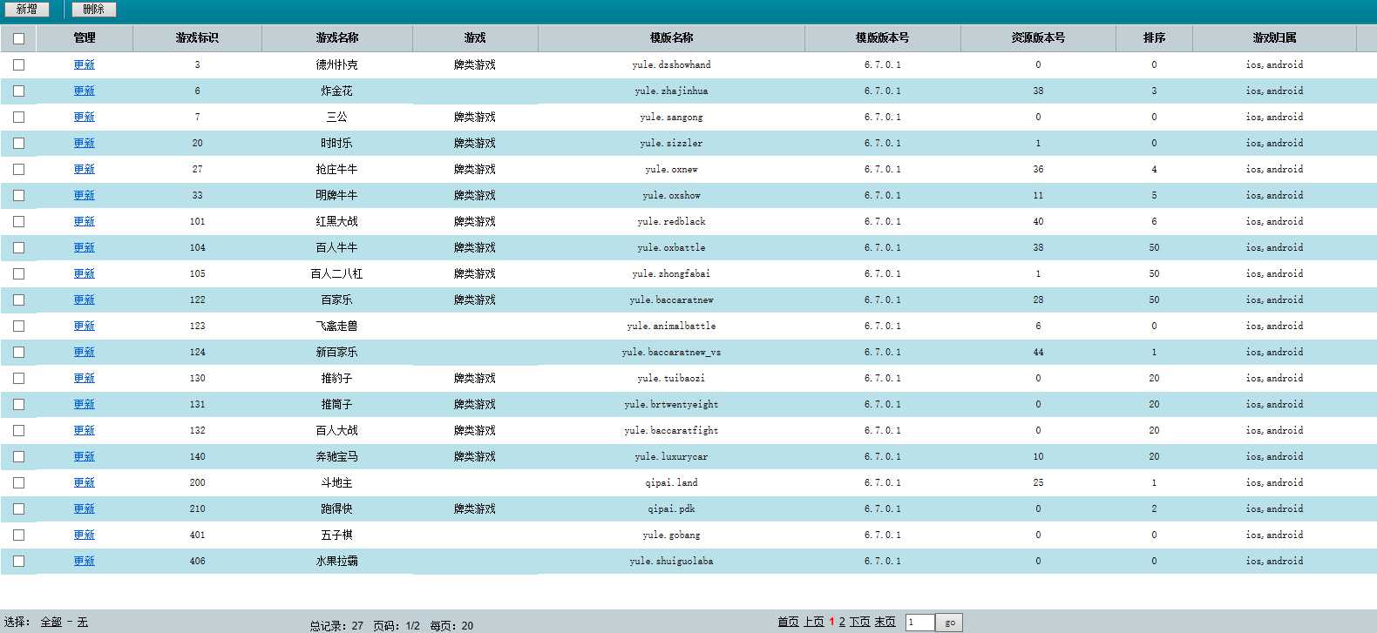
Task: Click the 排序 column header
Action: [x=1154, y=38]
